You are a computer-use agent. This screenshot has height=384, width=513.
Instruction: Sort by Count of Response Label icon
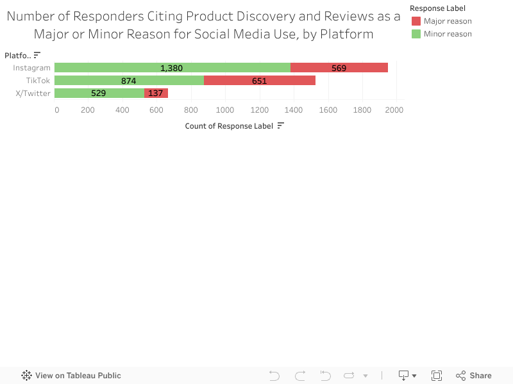coord(280,126)
